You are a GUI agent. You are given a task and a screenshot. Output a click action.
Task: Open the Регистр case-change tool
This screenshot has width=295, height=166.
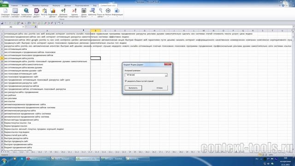(44, 13)
